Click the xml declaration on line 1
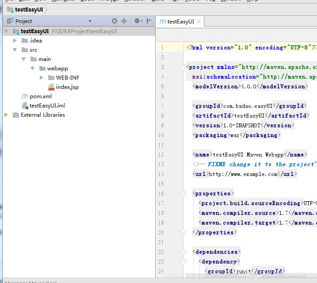317x283 pixels. [252, 47]
